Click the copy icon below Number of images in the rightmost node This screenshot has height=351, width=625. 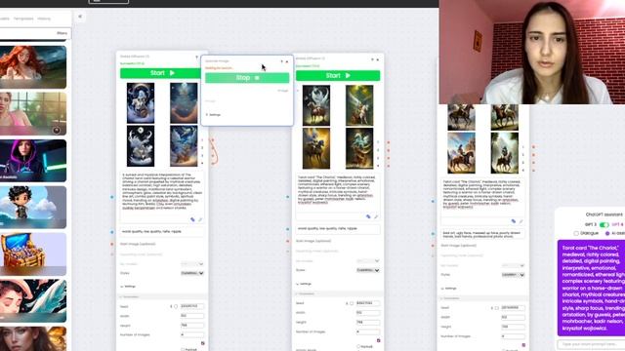click(x=523, y=344)
